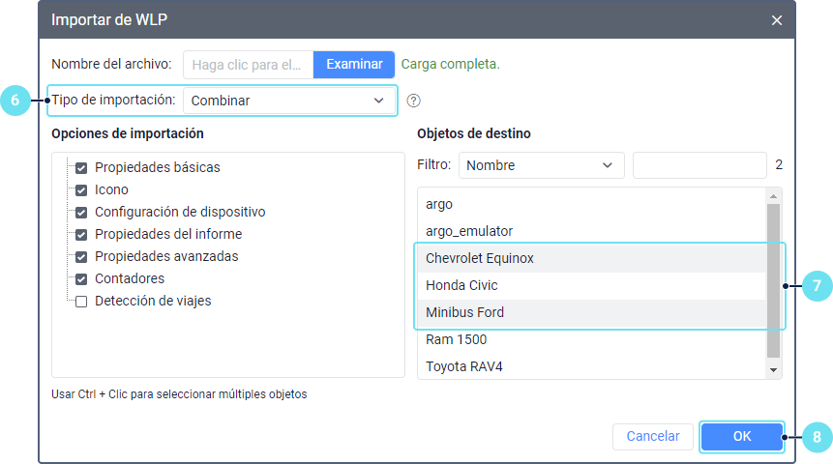
Task: Uncheck Propiedades básicas checkbox
Action: [81, 167]
